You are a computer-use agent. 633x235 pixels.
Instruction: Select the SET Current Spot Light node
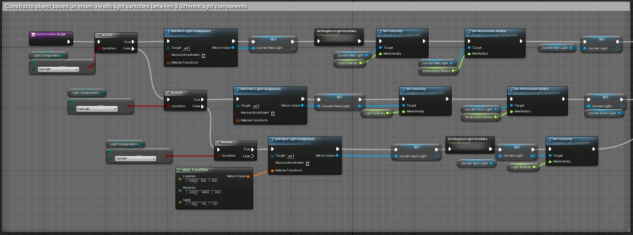click(416, 152)
